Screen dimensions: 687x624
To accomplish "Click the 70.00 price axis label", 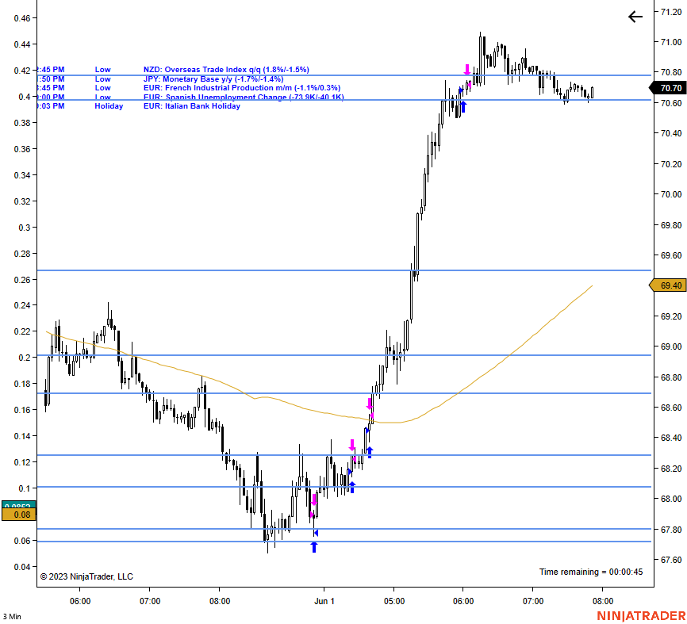I will 671,194.
